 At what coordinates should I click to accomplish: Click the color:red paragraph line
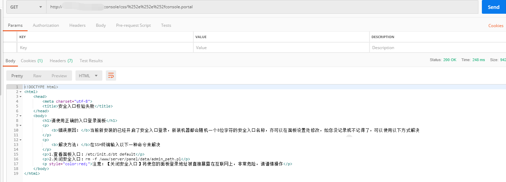pyautogui.click(x=167, y=164)
